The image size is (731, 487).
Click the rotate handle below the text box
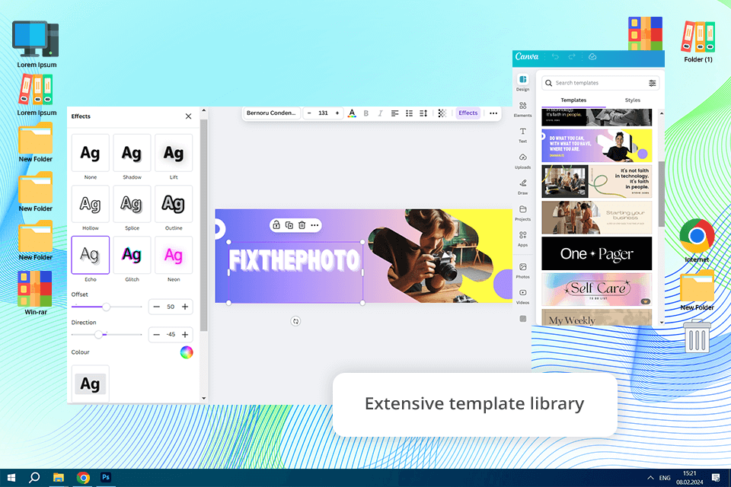coord(295,321)
